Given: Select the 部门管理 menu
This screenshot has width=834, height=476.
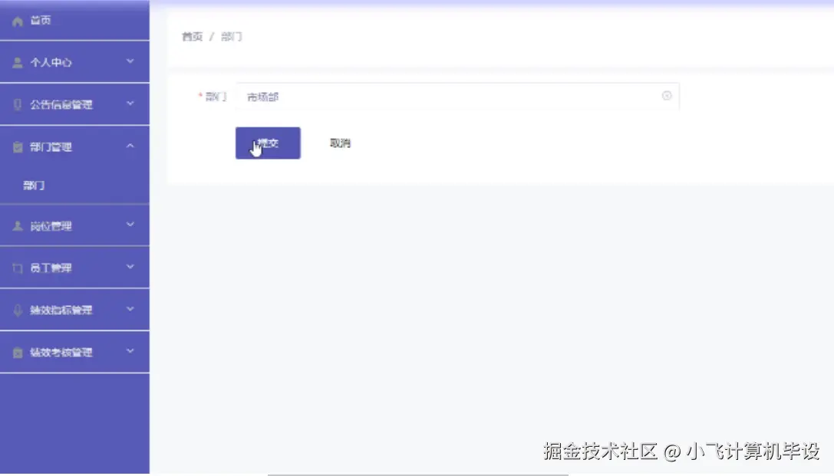Looking at the screenshot, I should point(74,146).
